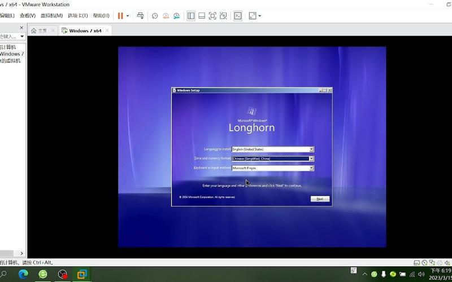Viewport: 452px width, 282px height.
Task: Click the taskbar search magnifier icon
Action: 4,274
